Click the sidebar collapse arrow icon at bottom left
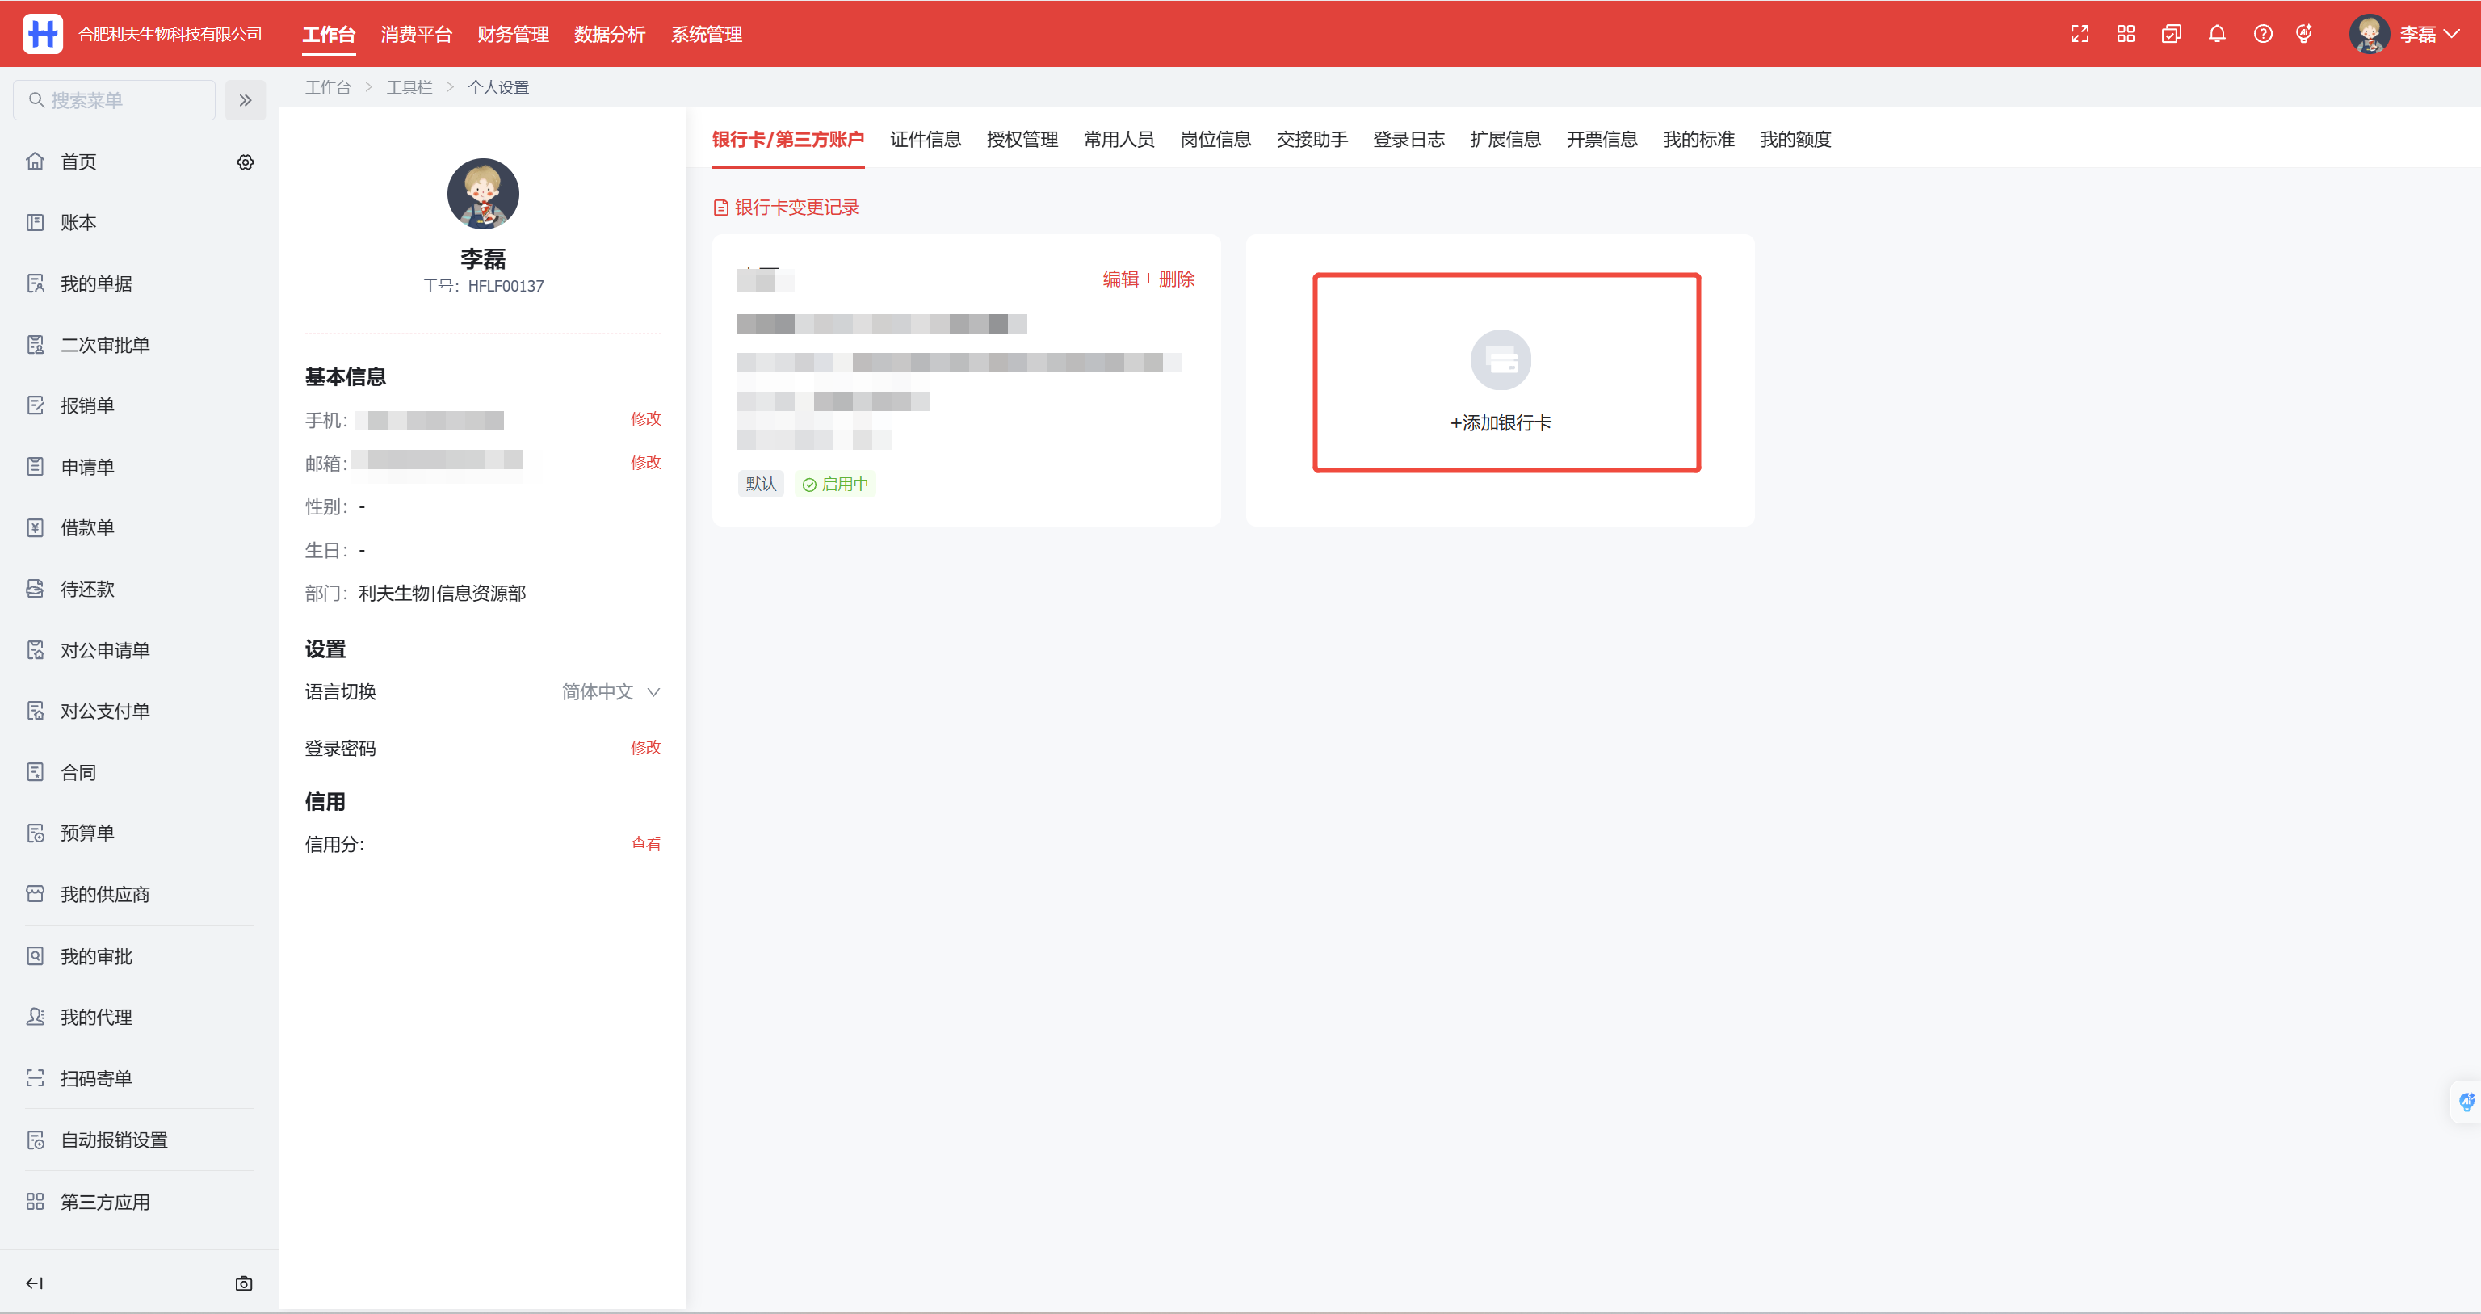This screenshot has width=2481, height=1314. click(35, 1283)
